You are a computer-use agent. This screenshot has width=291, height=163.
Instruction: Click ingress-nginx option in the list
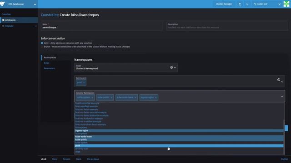pos(179,131)
